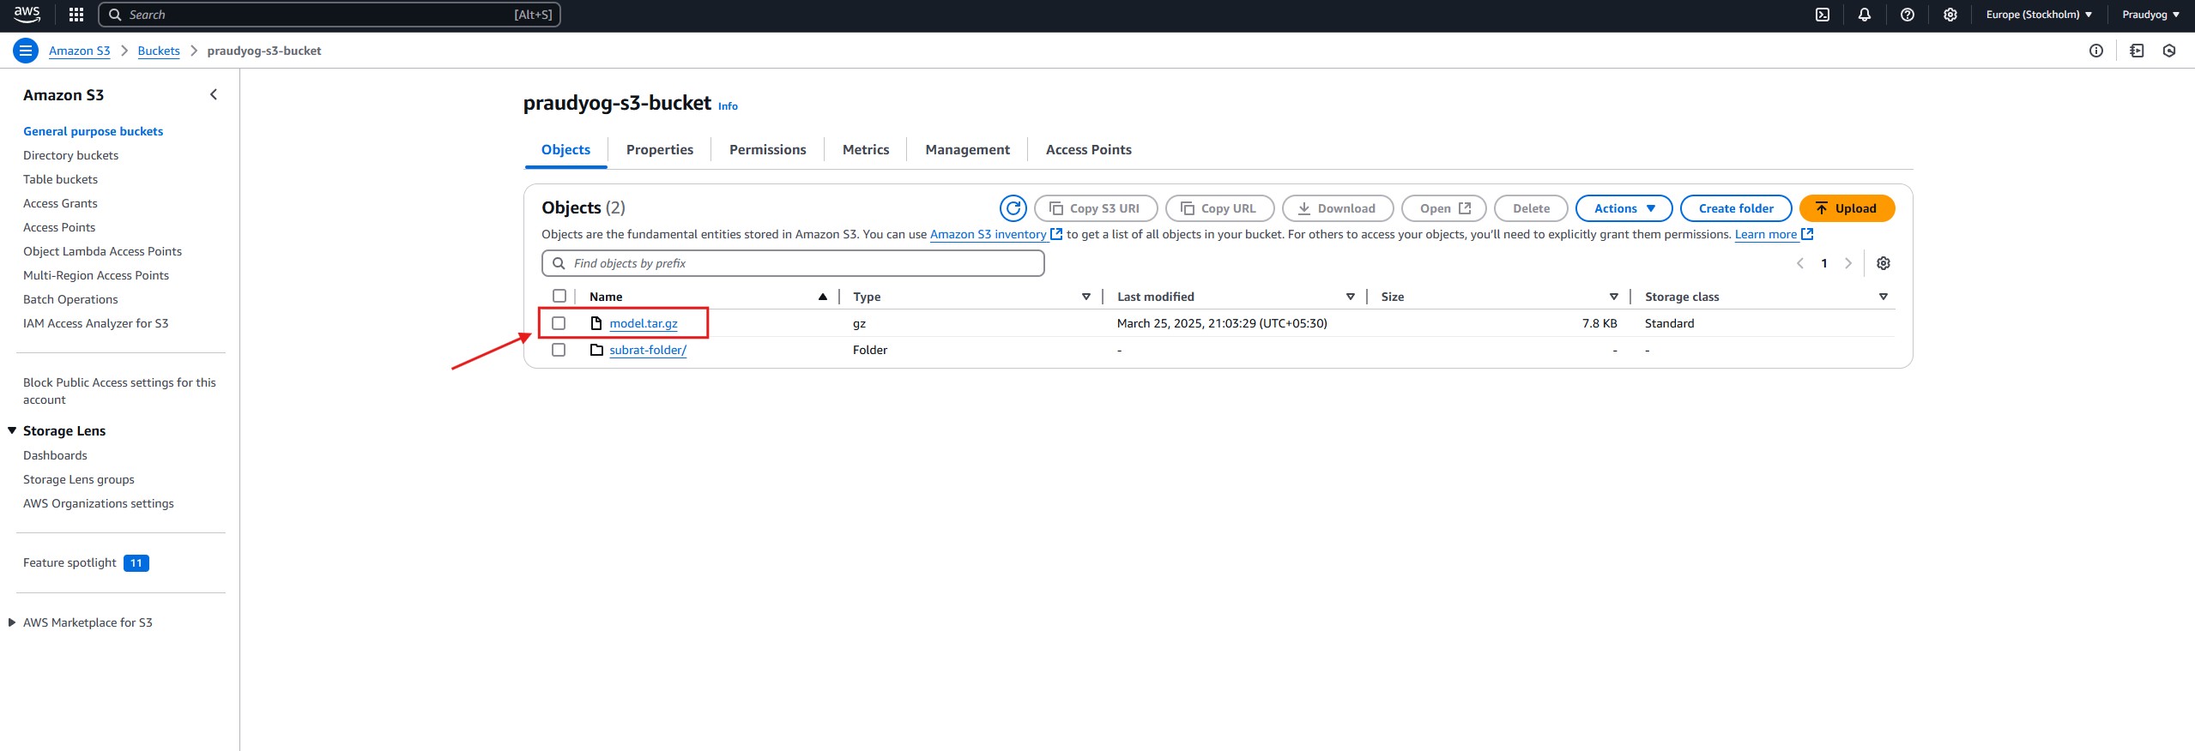Toggle the hamburger navigation menu
Image resolution: width=2195 pixels, height=751 pixels.
[x=26, y=51]
